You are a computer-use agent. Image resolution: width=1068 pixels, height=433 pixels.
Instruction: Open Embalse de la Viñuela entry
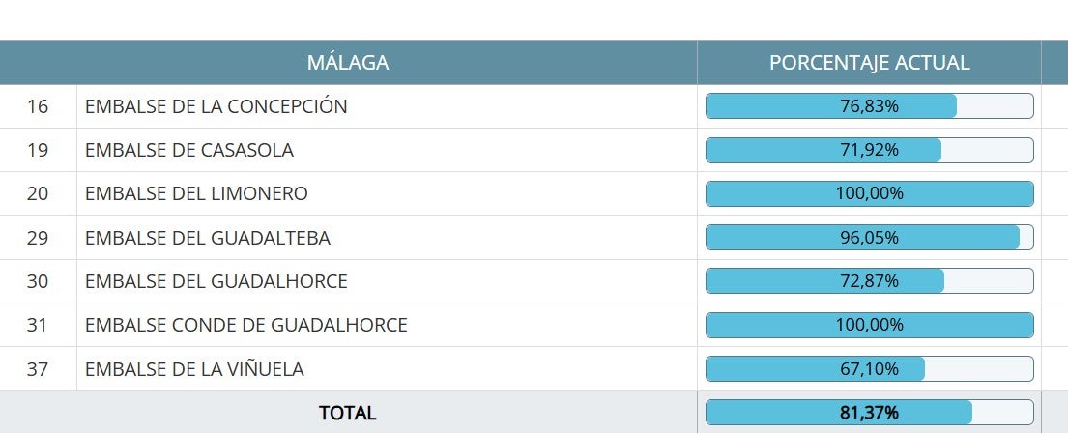(x=194, y=368)
